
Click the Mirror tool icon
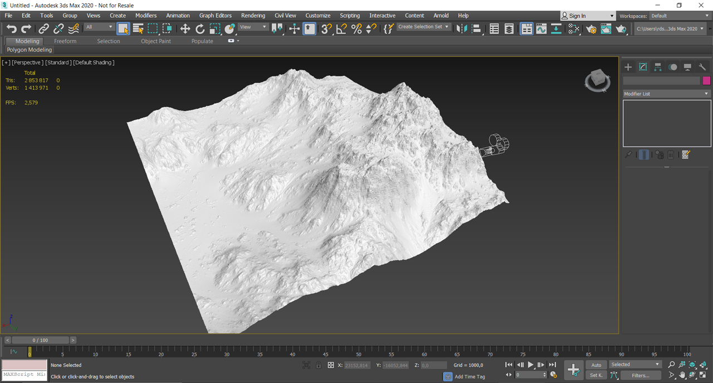[461, 29]
